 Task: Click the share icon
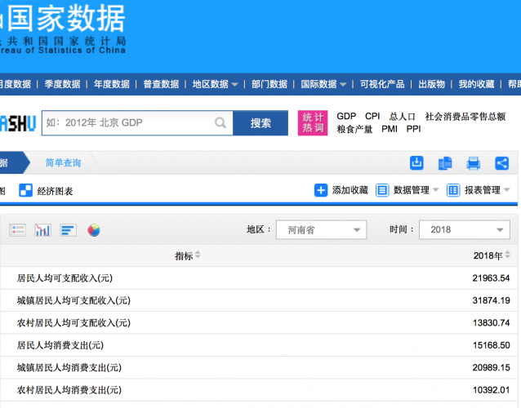tap(501, 163)
